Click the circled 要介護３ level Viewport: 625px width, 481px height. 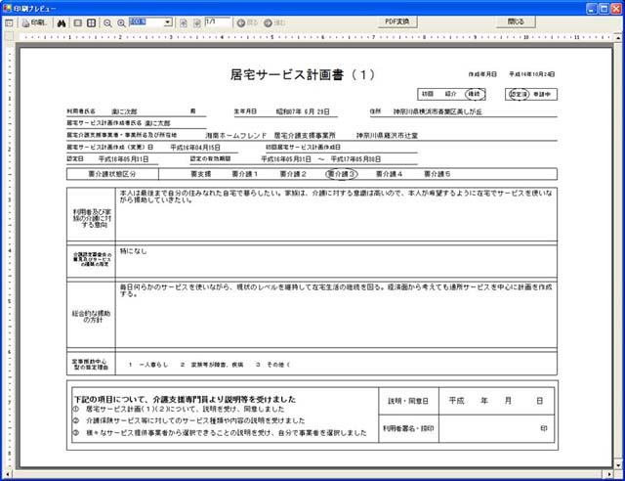341,174
